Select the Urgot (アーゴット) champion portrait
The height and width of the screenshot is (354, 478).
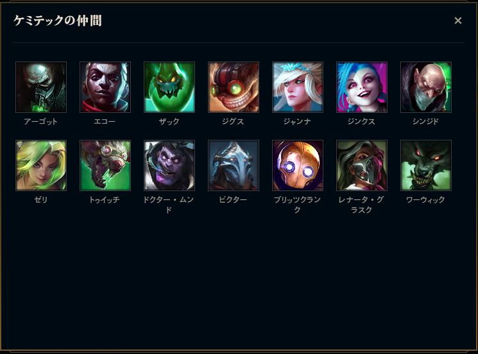point(41,87)
